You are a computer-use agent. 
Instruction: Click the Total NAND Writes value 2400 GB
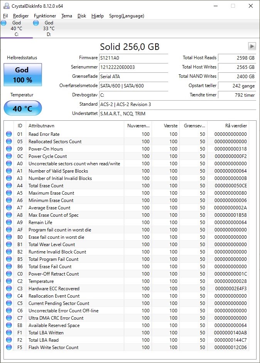pos(237,76)
